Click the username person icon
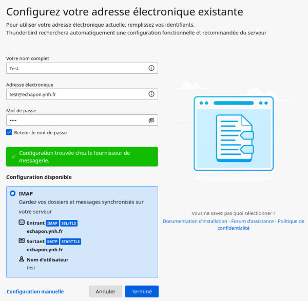 point(21,259)
